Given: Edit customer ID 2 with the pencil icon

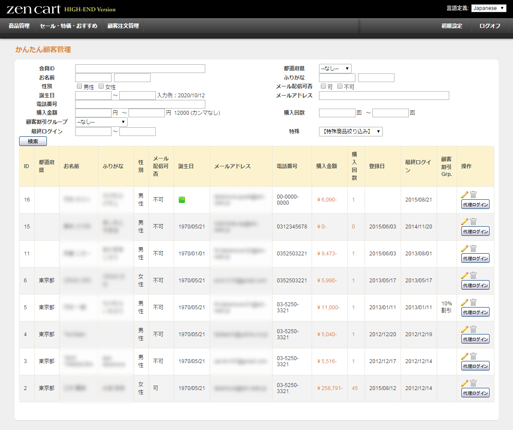Looking at the screenshot, I should [x=464, y=383].
